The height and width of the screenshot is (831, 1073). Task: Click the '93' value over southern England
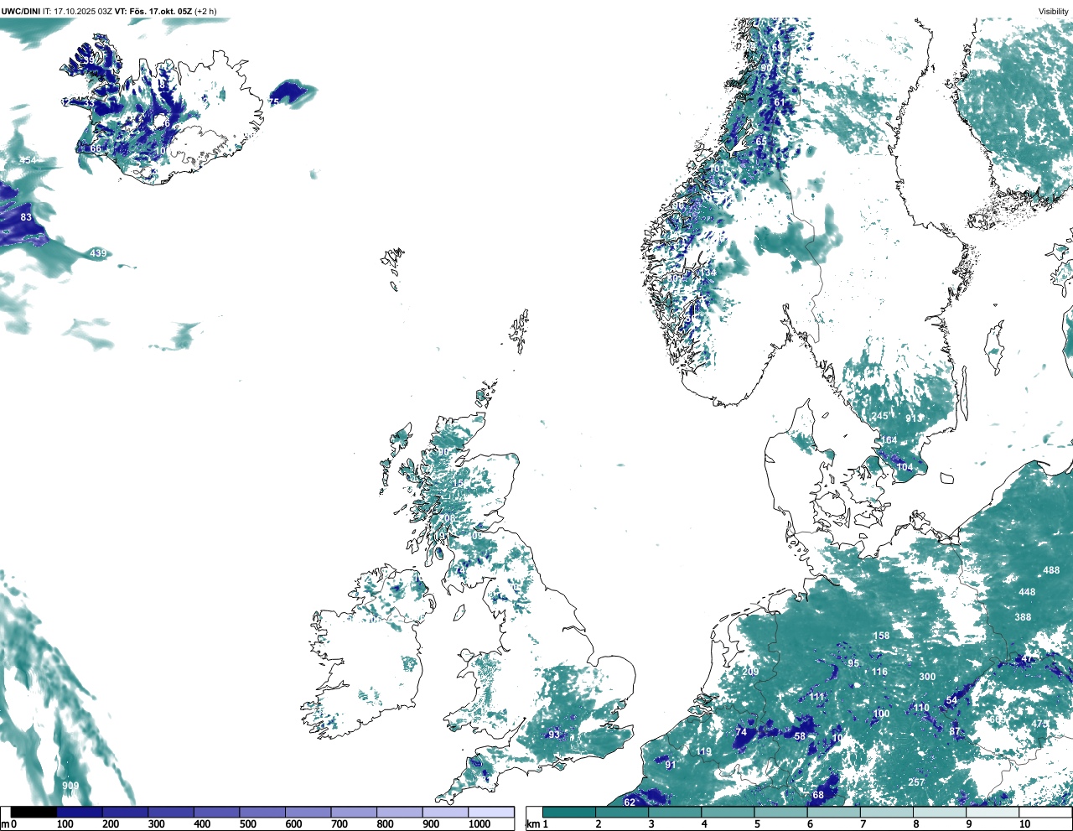tap(554, 735)
